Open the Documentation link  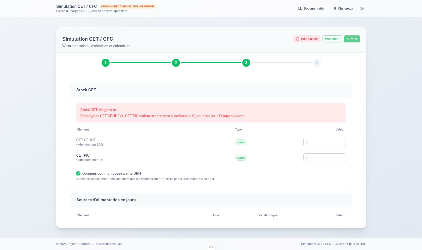pyautogui.click(x=314, y=9)
